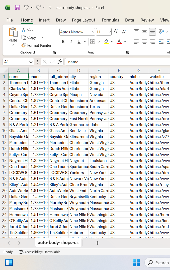The width and height of the screenshot is (170, 270).
Task: Click the Paste clipboard icon
Action: point(13,32)
